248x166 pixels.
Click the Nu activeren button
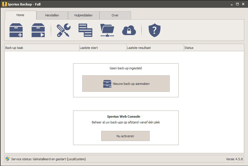[125, 136]
